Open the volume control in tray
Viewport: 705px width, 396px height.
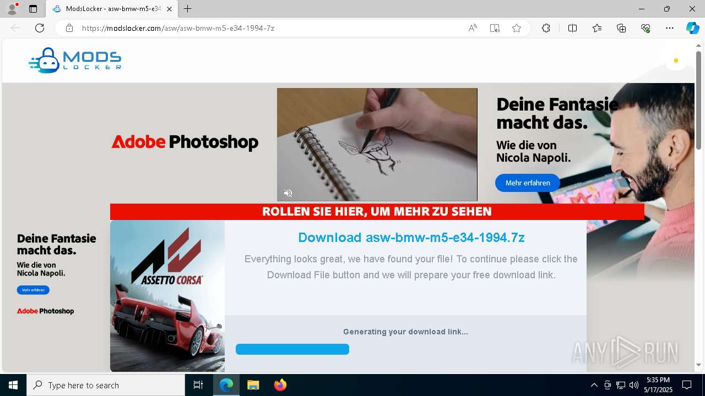634,385
